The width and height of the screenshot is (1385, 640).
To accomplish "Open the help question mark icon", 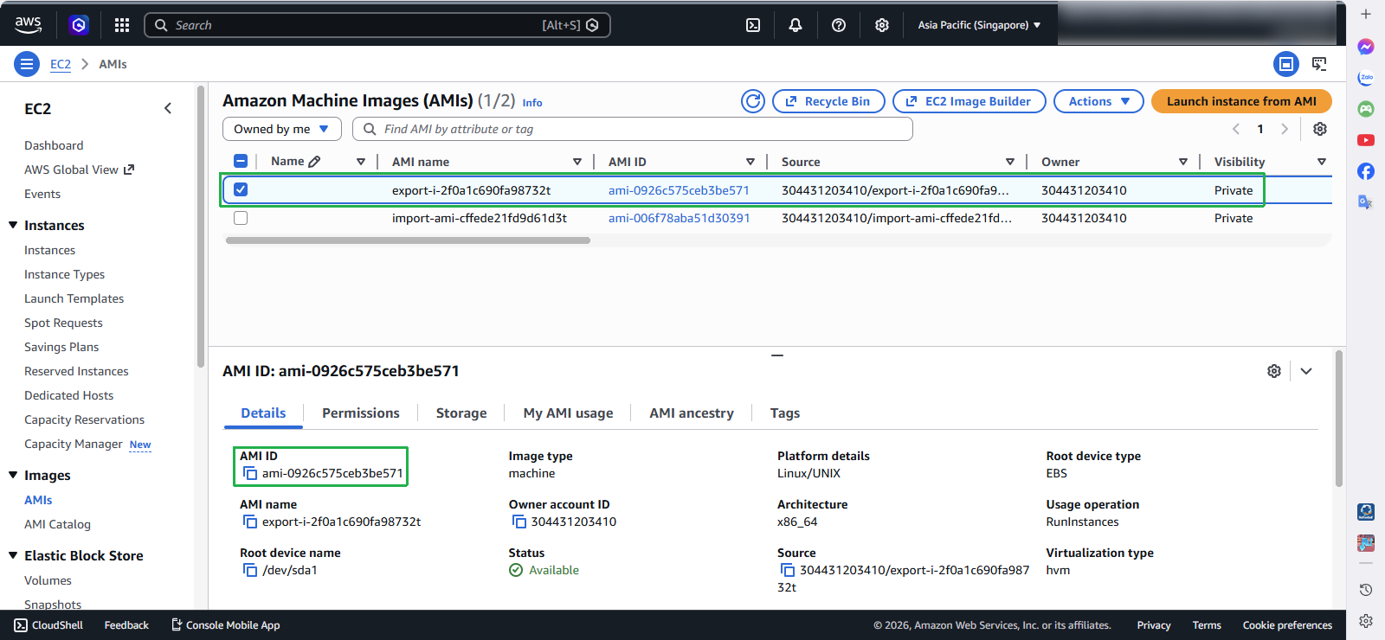I will click(x=839, y=25).
